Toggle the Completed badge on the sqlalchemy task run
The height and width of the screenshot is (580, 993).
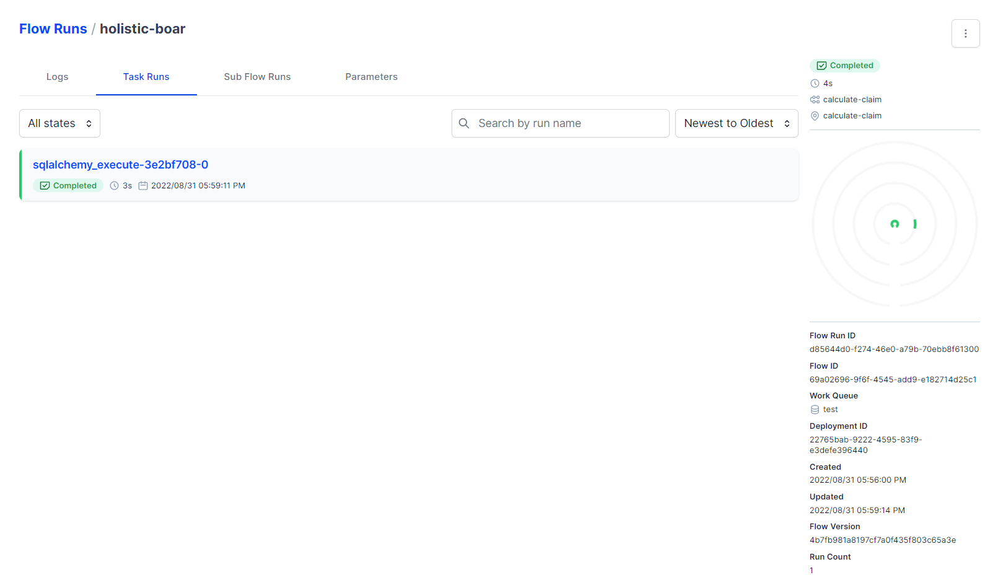(x=68, y=185)
